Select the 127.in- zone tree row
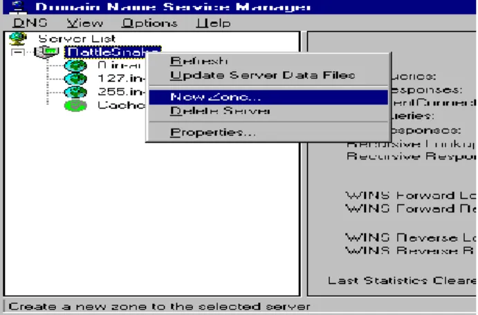The width and height of the screenshot is (478, 315). (121, 79)
